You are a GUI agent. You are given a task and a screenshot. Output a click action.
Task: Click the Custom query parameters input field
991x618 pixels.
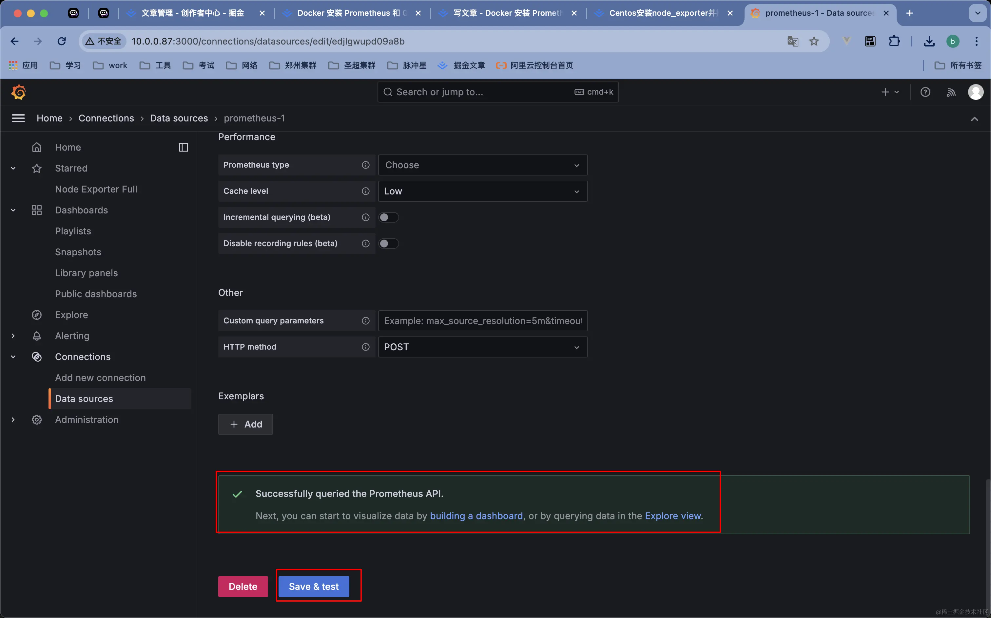(482, 321)
